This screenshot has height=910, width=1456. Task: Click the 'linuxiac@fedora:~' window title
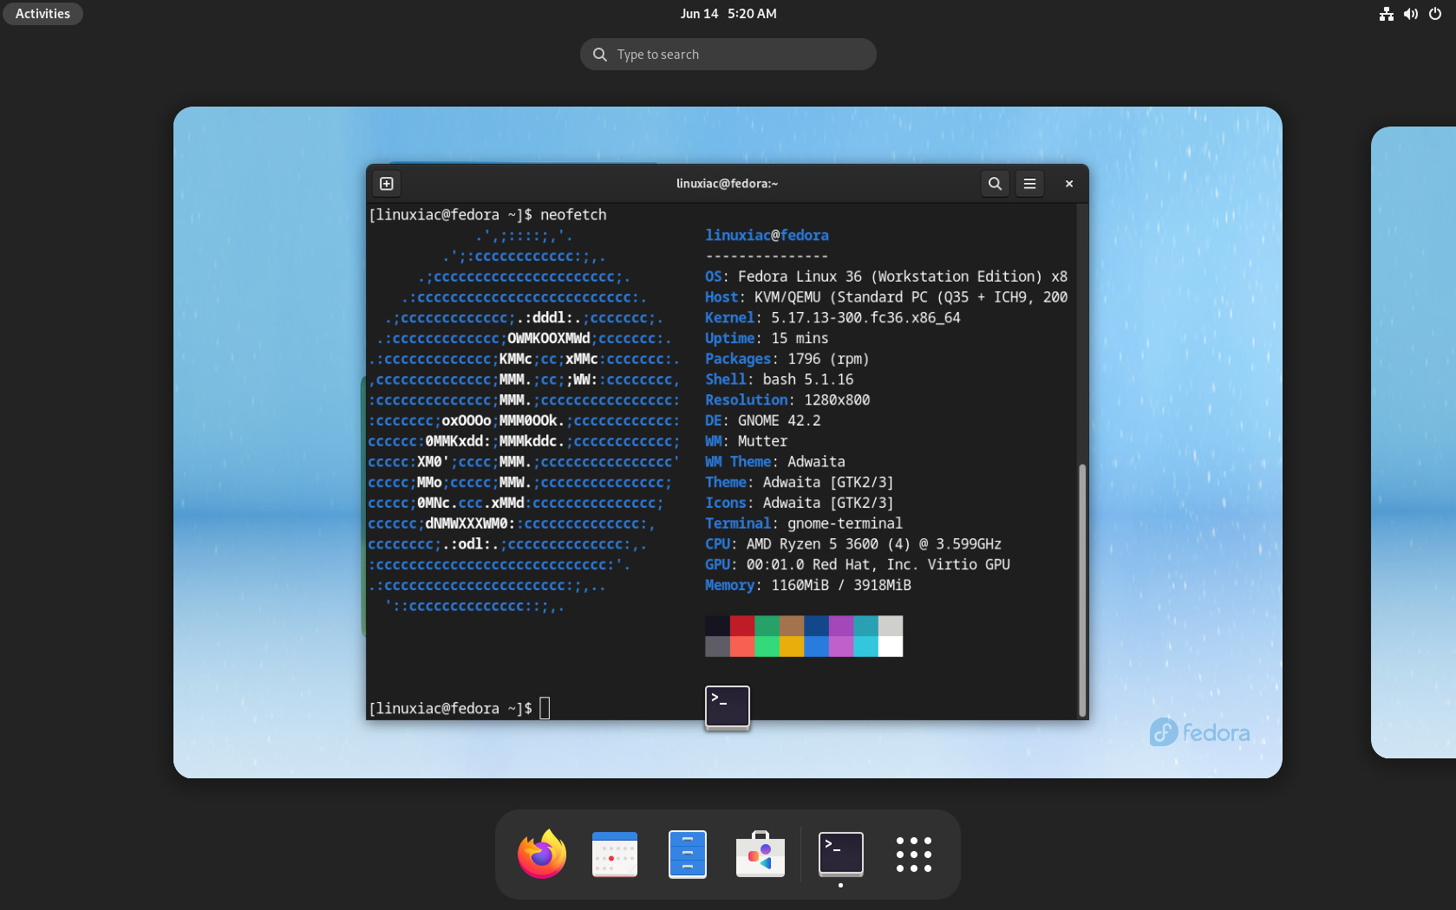(728, 184)
